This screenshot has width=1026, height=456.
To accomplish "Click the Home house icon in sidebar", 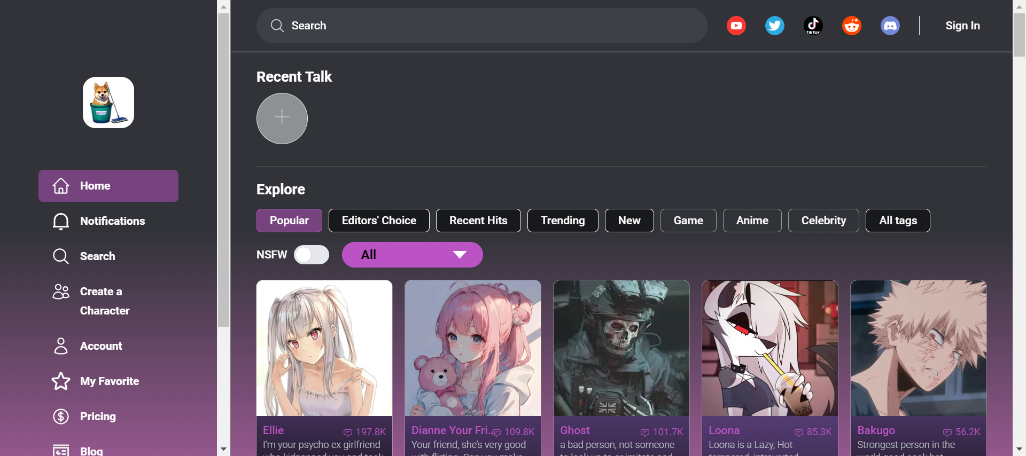I will [x=61, y=186].
